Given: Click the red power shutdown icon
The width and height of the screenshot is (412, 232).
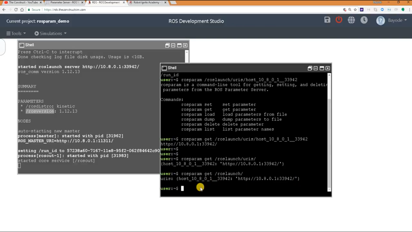Looking at the screenshot, I should coord(339,20).
